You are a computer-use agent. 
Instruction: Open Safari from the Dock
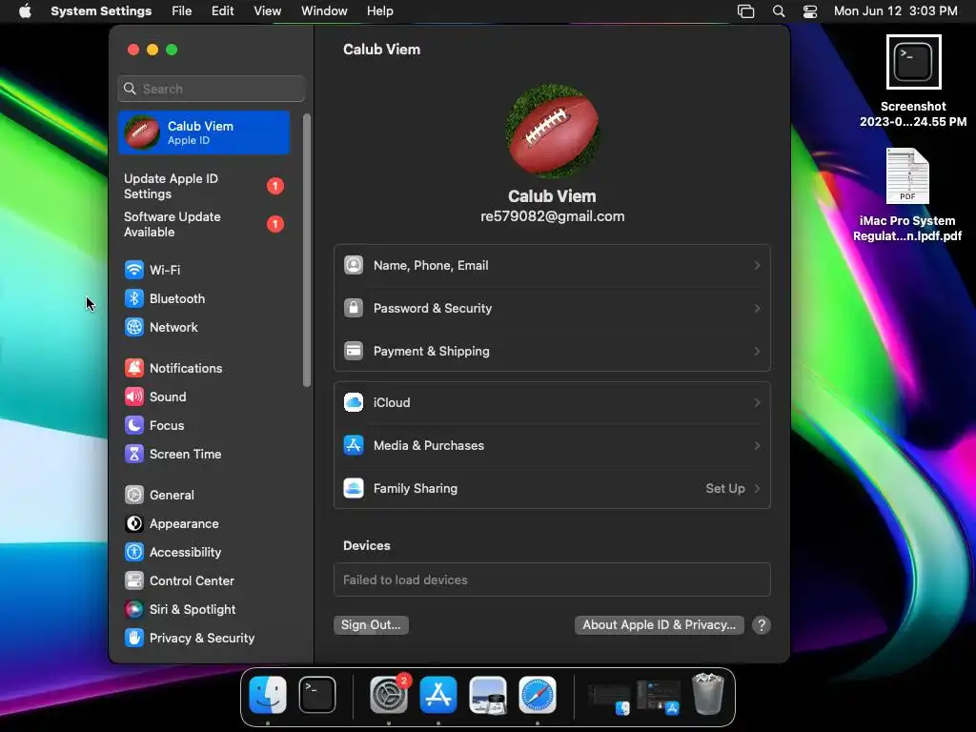pos(538,695)
